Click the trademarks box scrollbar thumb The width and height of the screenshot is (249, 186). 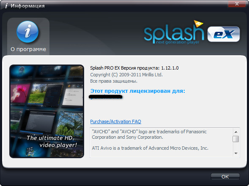coord(235,139)
